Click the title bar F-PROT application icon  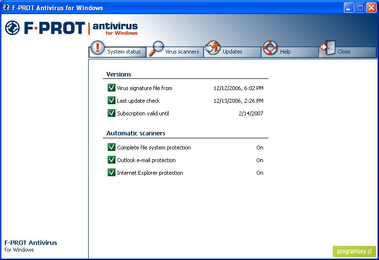(6, 7)
